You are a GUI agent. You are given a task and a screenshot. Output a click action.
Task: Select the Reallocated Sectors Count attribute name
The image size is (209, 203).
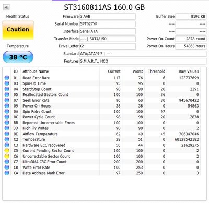pos(45,94)
